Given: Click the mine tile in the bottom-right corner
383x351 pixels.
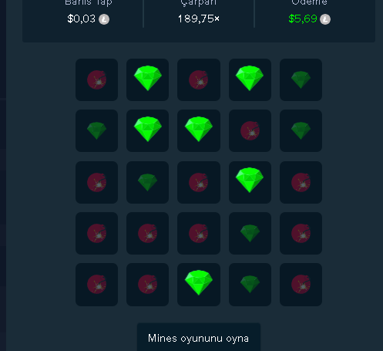Looking at the screenshot, I should click(301, 285).
